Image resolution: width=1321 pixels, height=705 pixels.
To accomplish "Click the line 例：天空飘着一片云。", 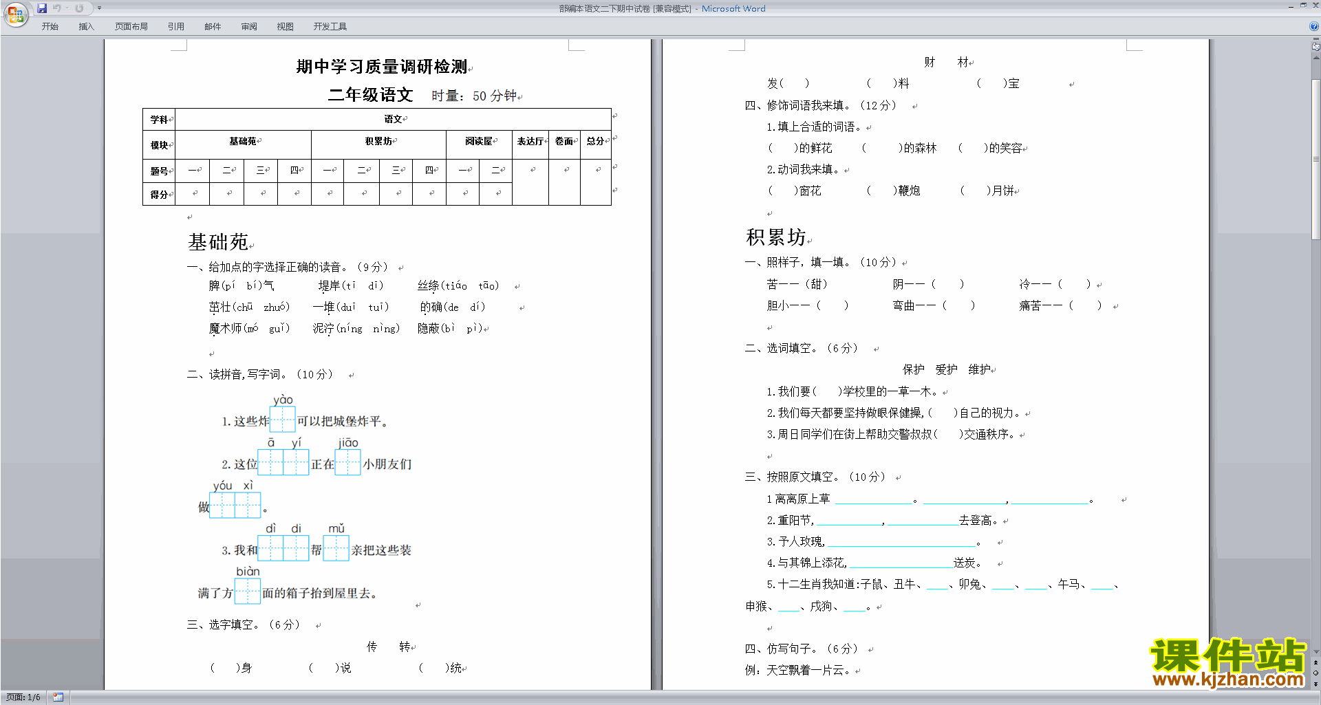I will 799,670.
